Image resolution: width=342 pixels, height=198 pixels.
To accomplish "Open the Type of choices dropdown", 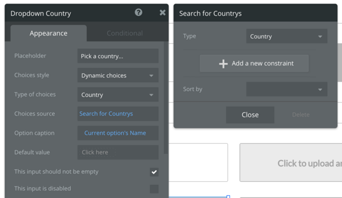I will (118, 95).
